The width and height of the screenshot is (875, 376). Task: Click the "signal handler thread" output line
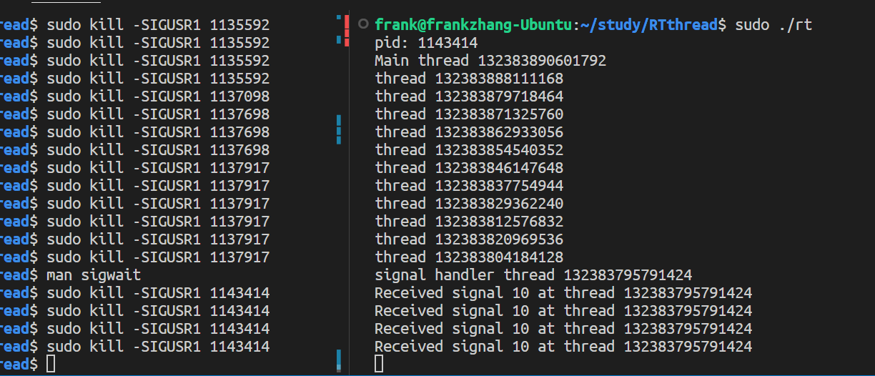coord(533,275)
